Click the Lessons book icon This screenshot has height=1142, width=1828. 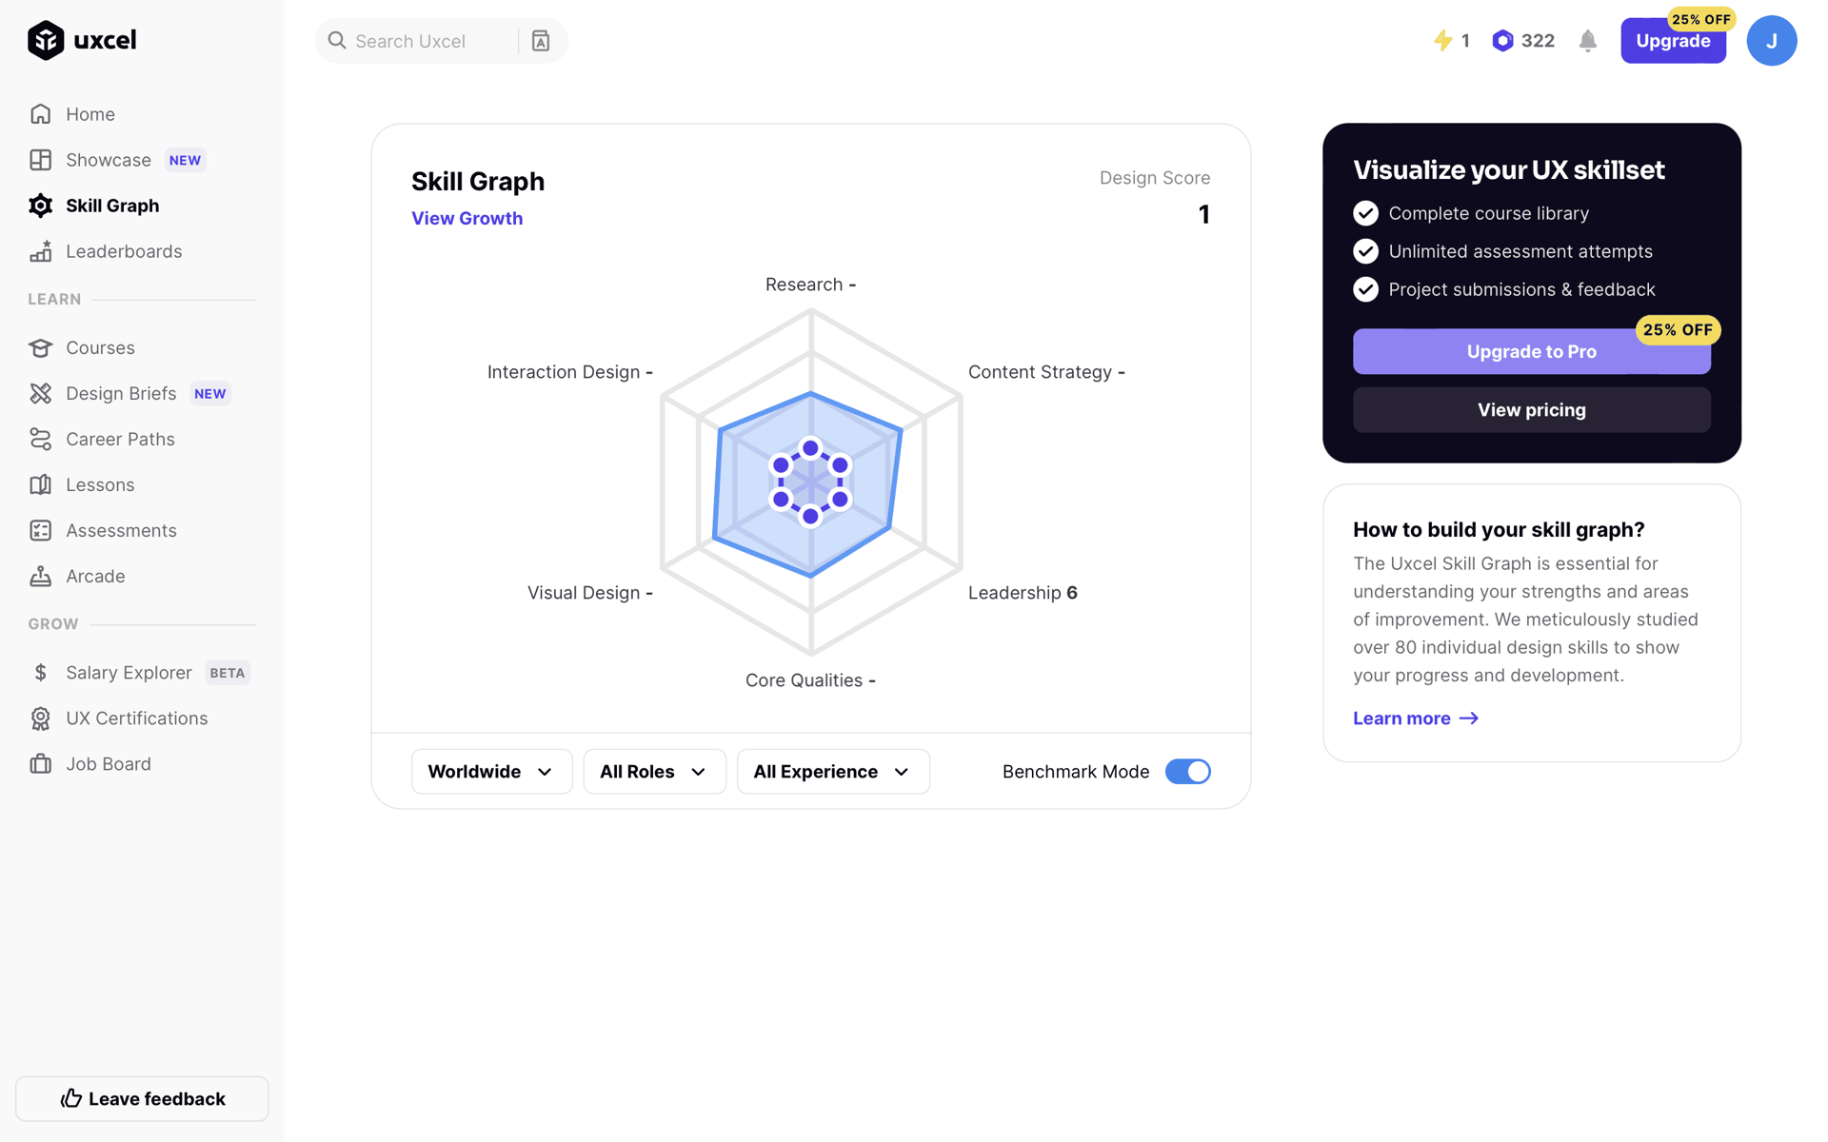click(40, 484)
